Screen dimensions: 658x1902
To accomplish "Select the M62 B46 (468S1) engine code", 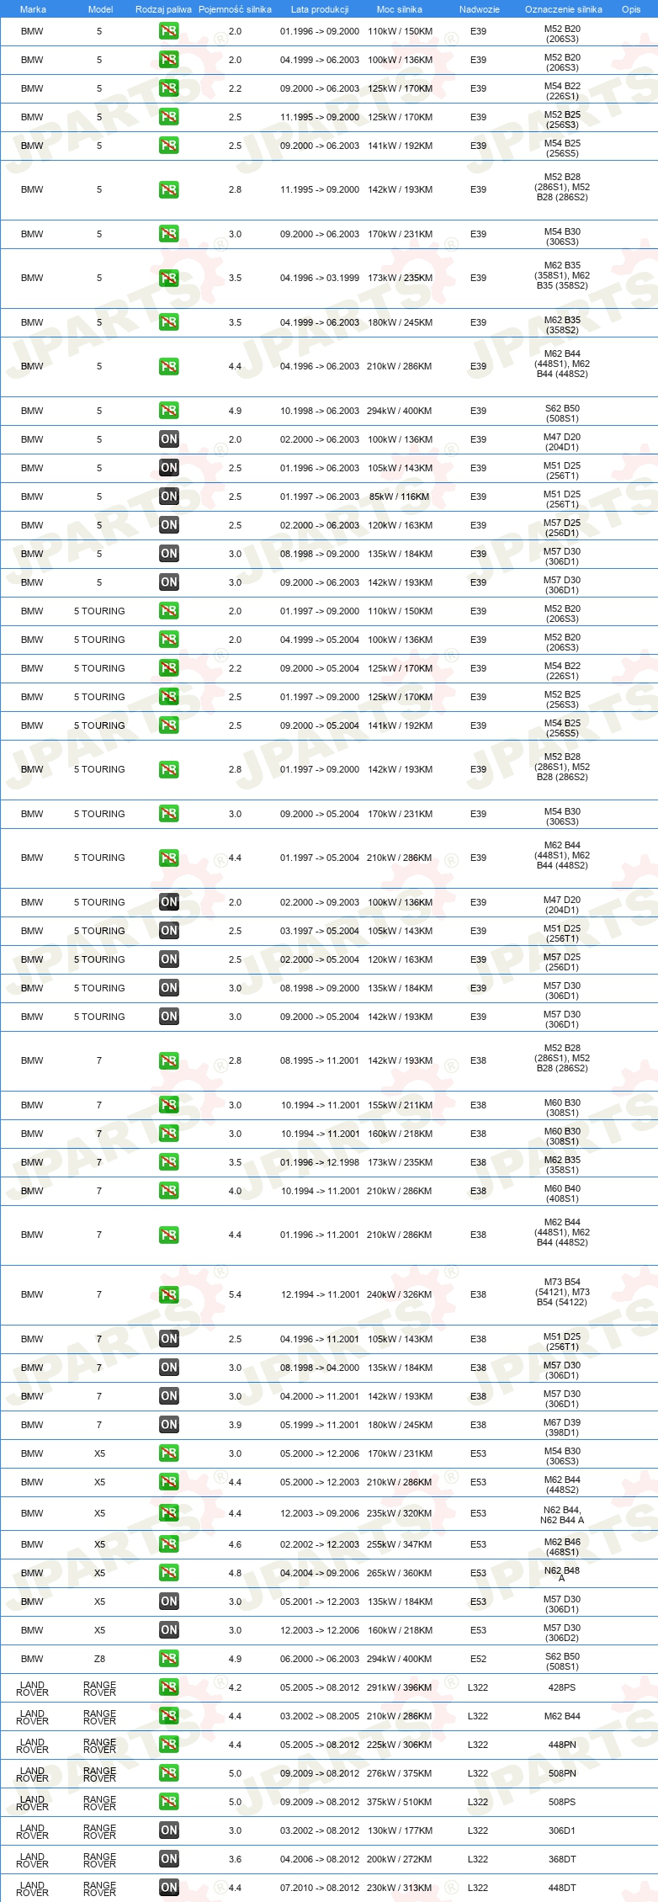I will coord(562,1547).
